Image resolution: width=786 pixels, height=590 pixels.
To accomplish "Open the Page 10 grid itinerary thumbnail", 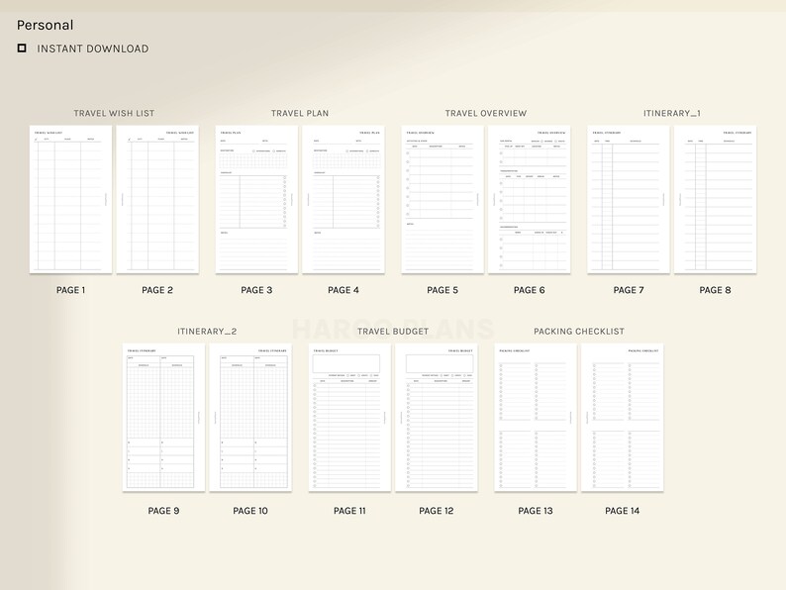I will [250, 417].
